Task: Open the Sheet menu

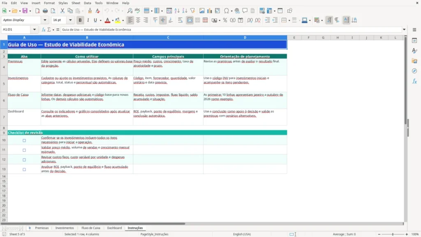Action: (x=76, y=3)
